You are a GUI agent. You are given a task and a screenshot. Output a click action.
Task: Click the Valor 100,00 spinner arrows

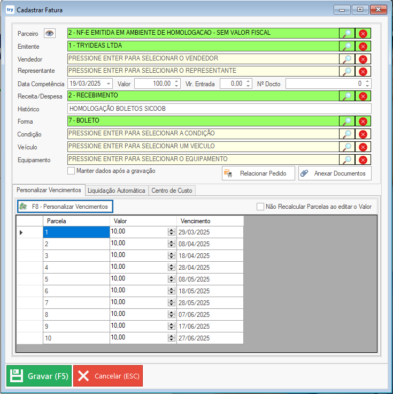tap(176, 84)
